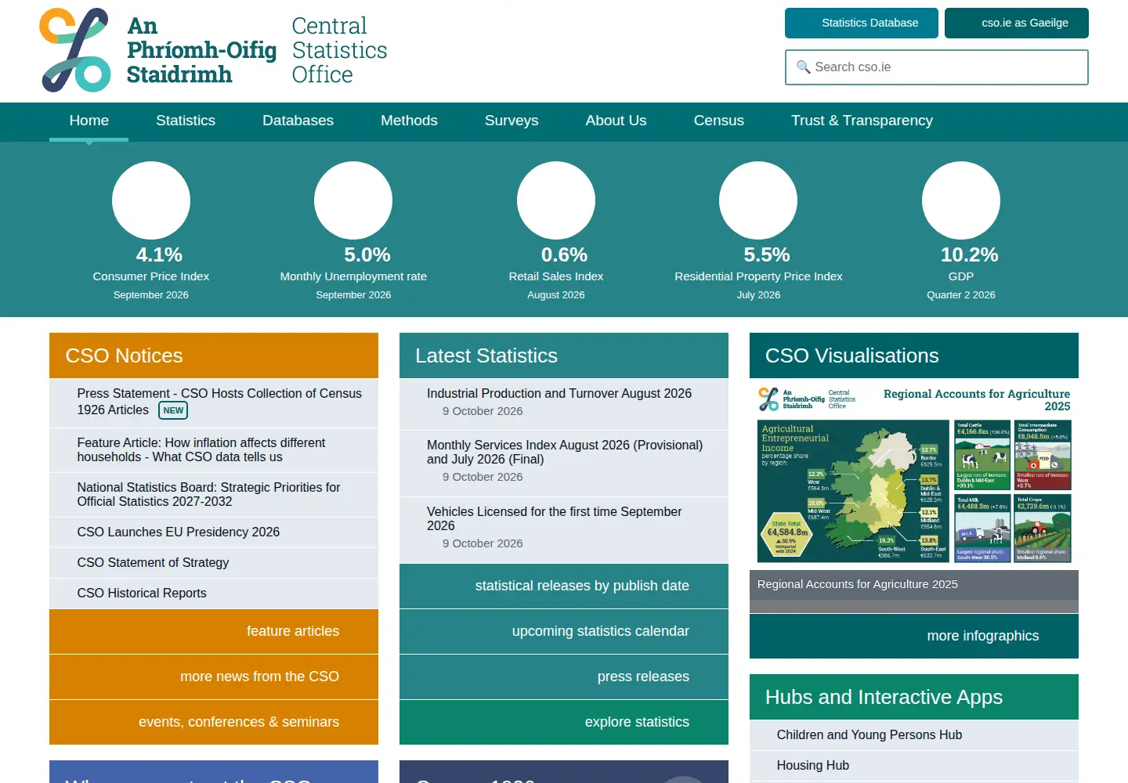This screenshot has height=783, width=1128.
Task: Open CSO Launches EU Presidency 2026
Action: click(x=214, y=532)
